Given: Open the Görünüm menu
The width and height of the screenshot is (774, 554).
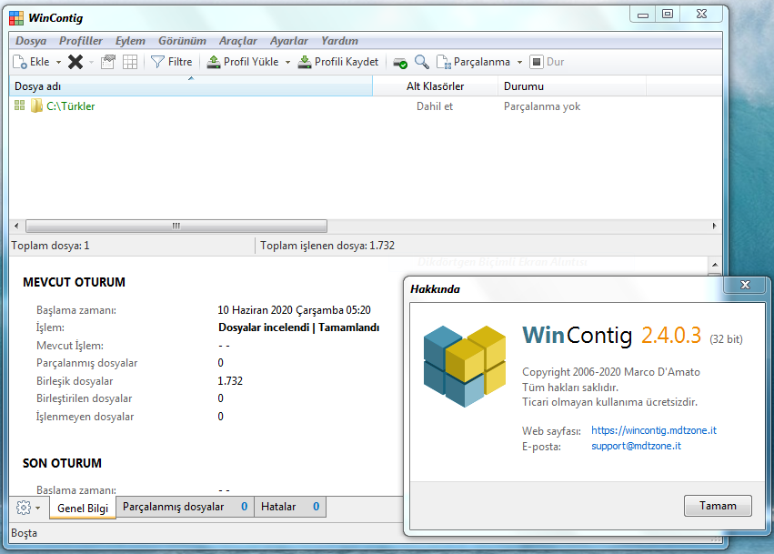Looking at the screenshot, I should coord(182,41).
